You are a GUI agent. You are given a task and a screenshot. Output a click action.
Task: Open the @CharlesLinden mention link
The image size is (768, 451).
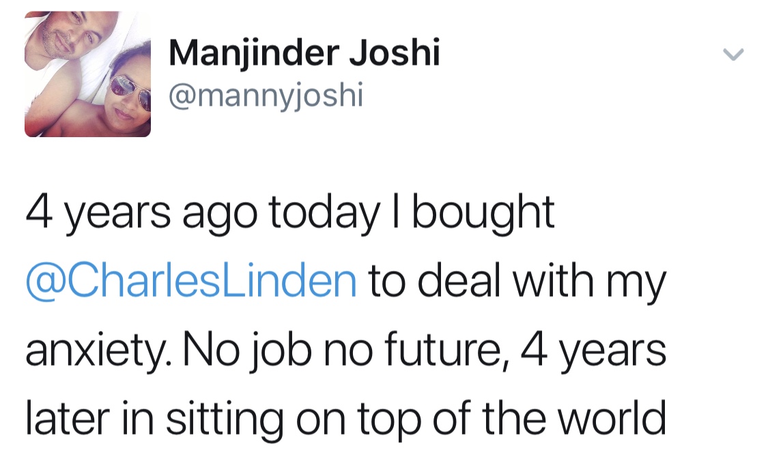tap(191, 282)
